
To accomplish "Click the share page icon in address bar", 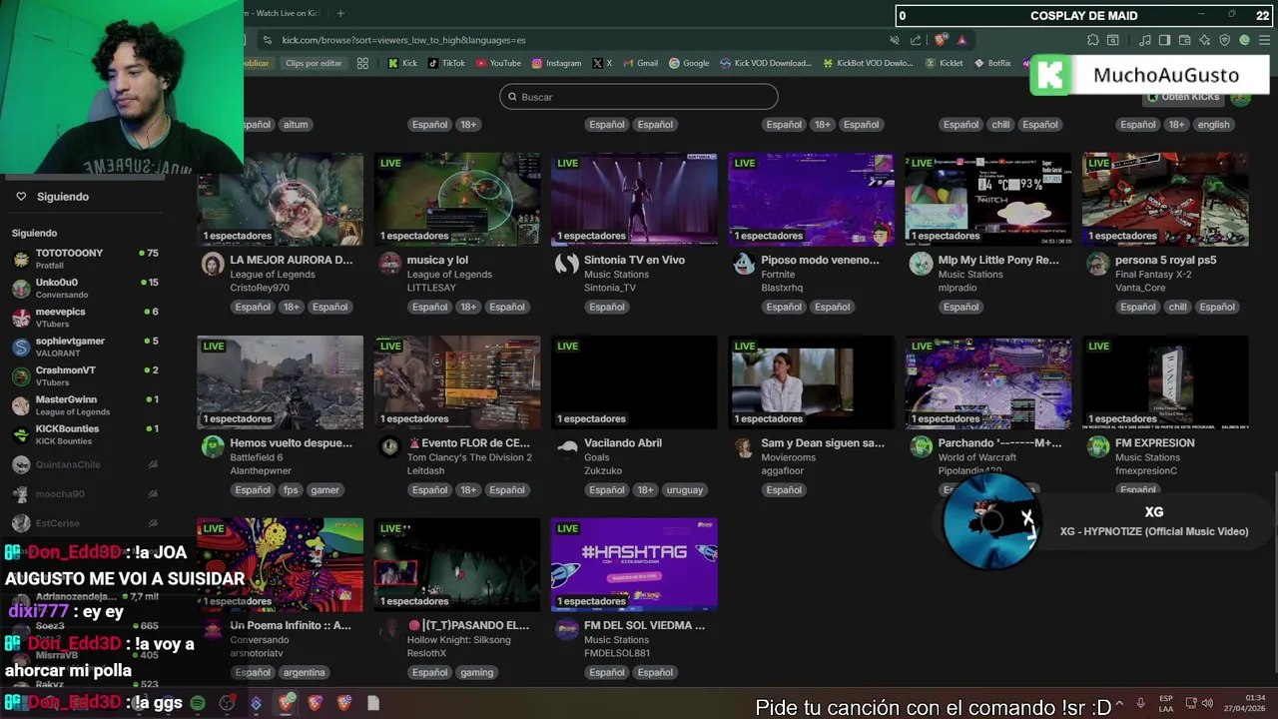I will 916,40.
